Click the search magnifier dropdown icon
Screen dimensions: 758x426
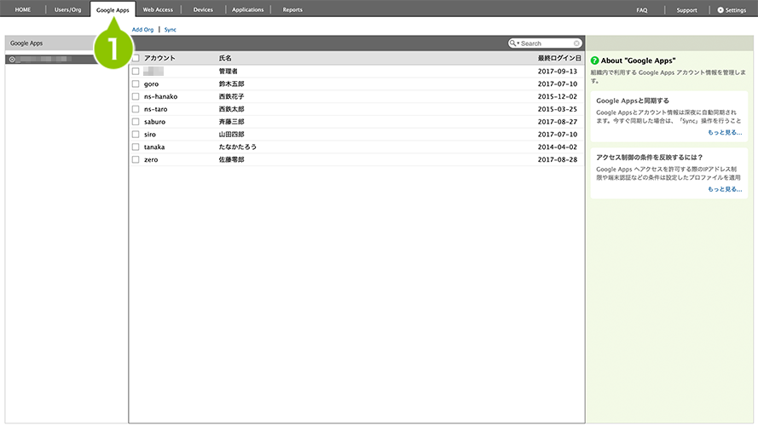(x=514, y=43)
